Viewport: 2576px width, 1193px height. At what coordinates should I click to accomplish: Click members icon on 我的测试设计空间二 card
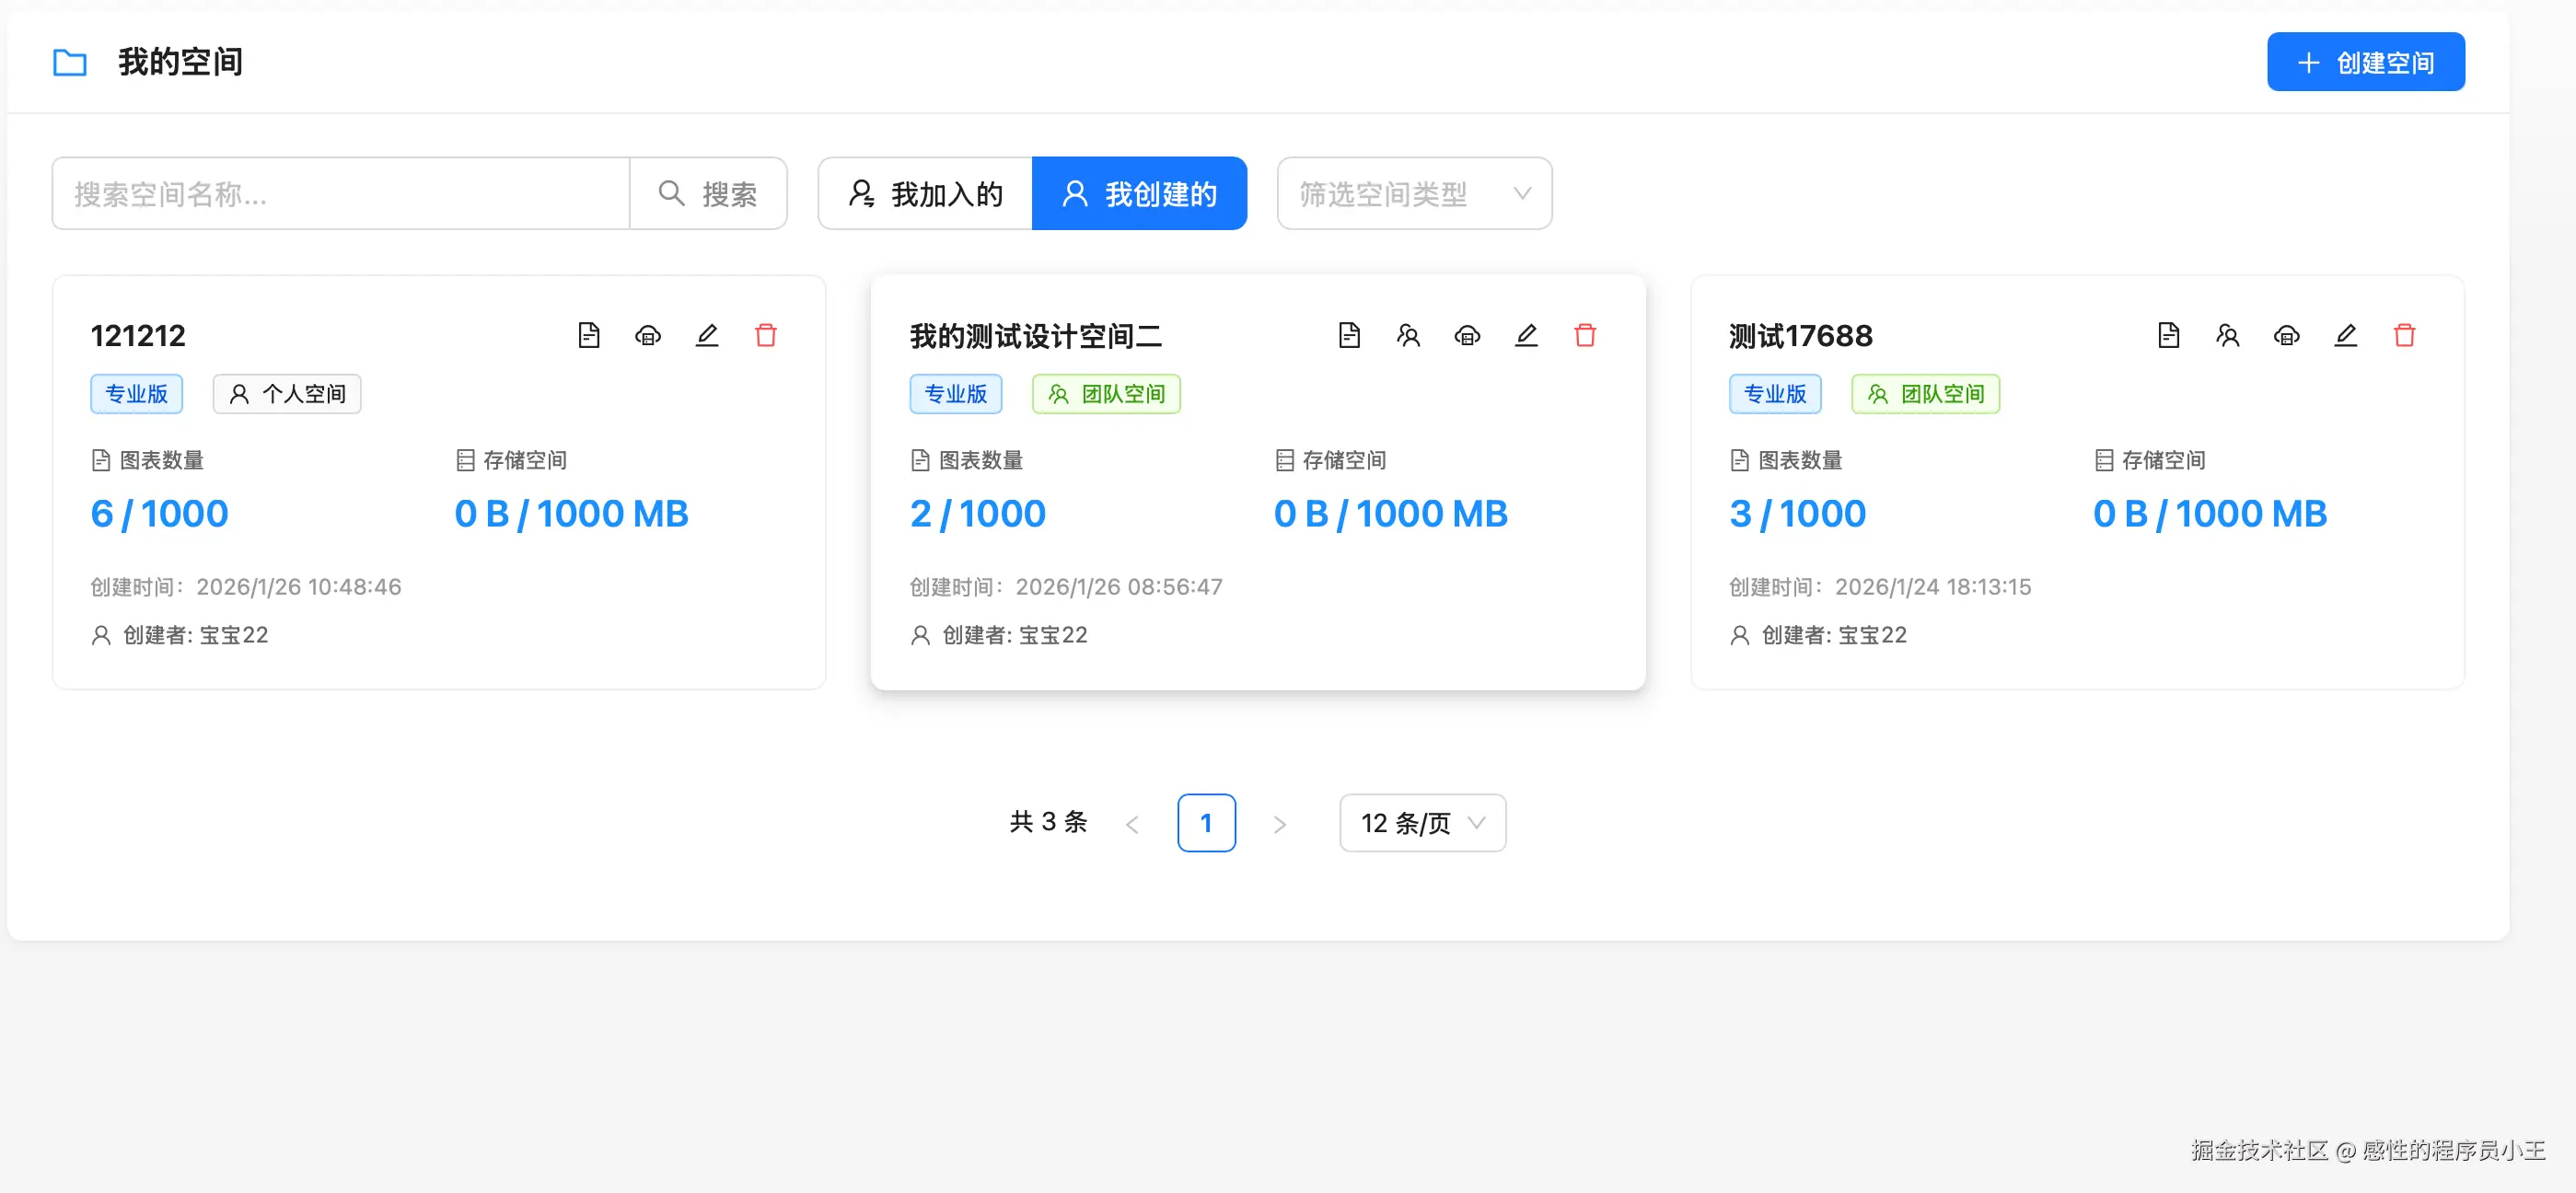click(x=1408, y=335)
